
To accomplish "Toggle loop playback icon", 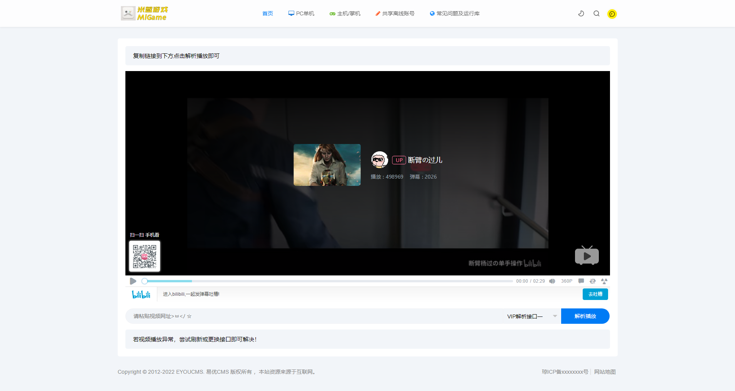I will pyautogui.click(x=593, y=281).
